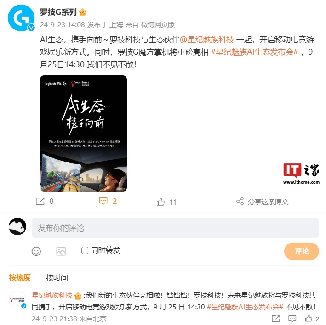326x325 pixels.
Task: Open the #星纪魅族AI生态发布会# hashtag in the post
Action: point(254,52)
